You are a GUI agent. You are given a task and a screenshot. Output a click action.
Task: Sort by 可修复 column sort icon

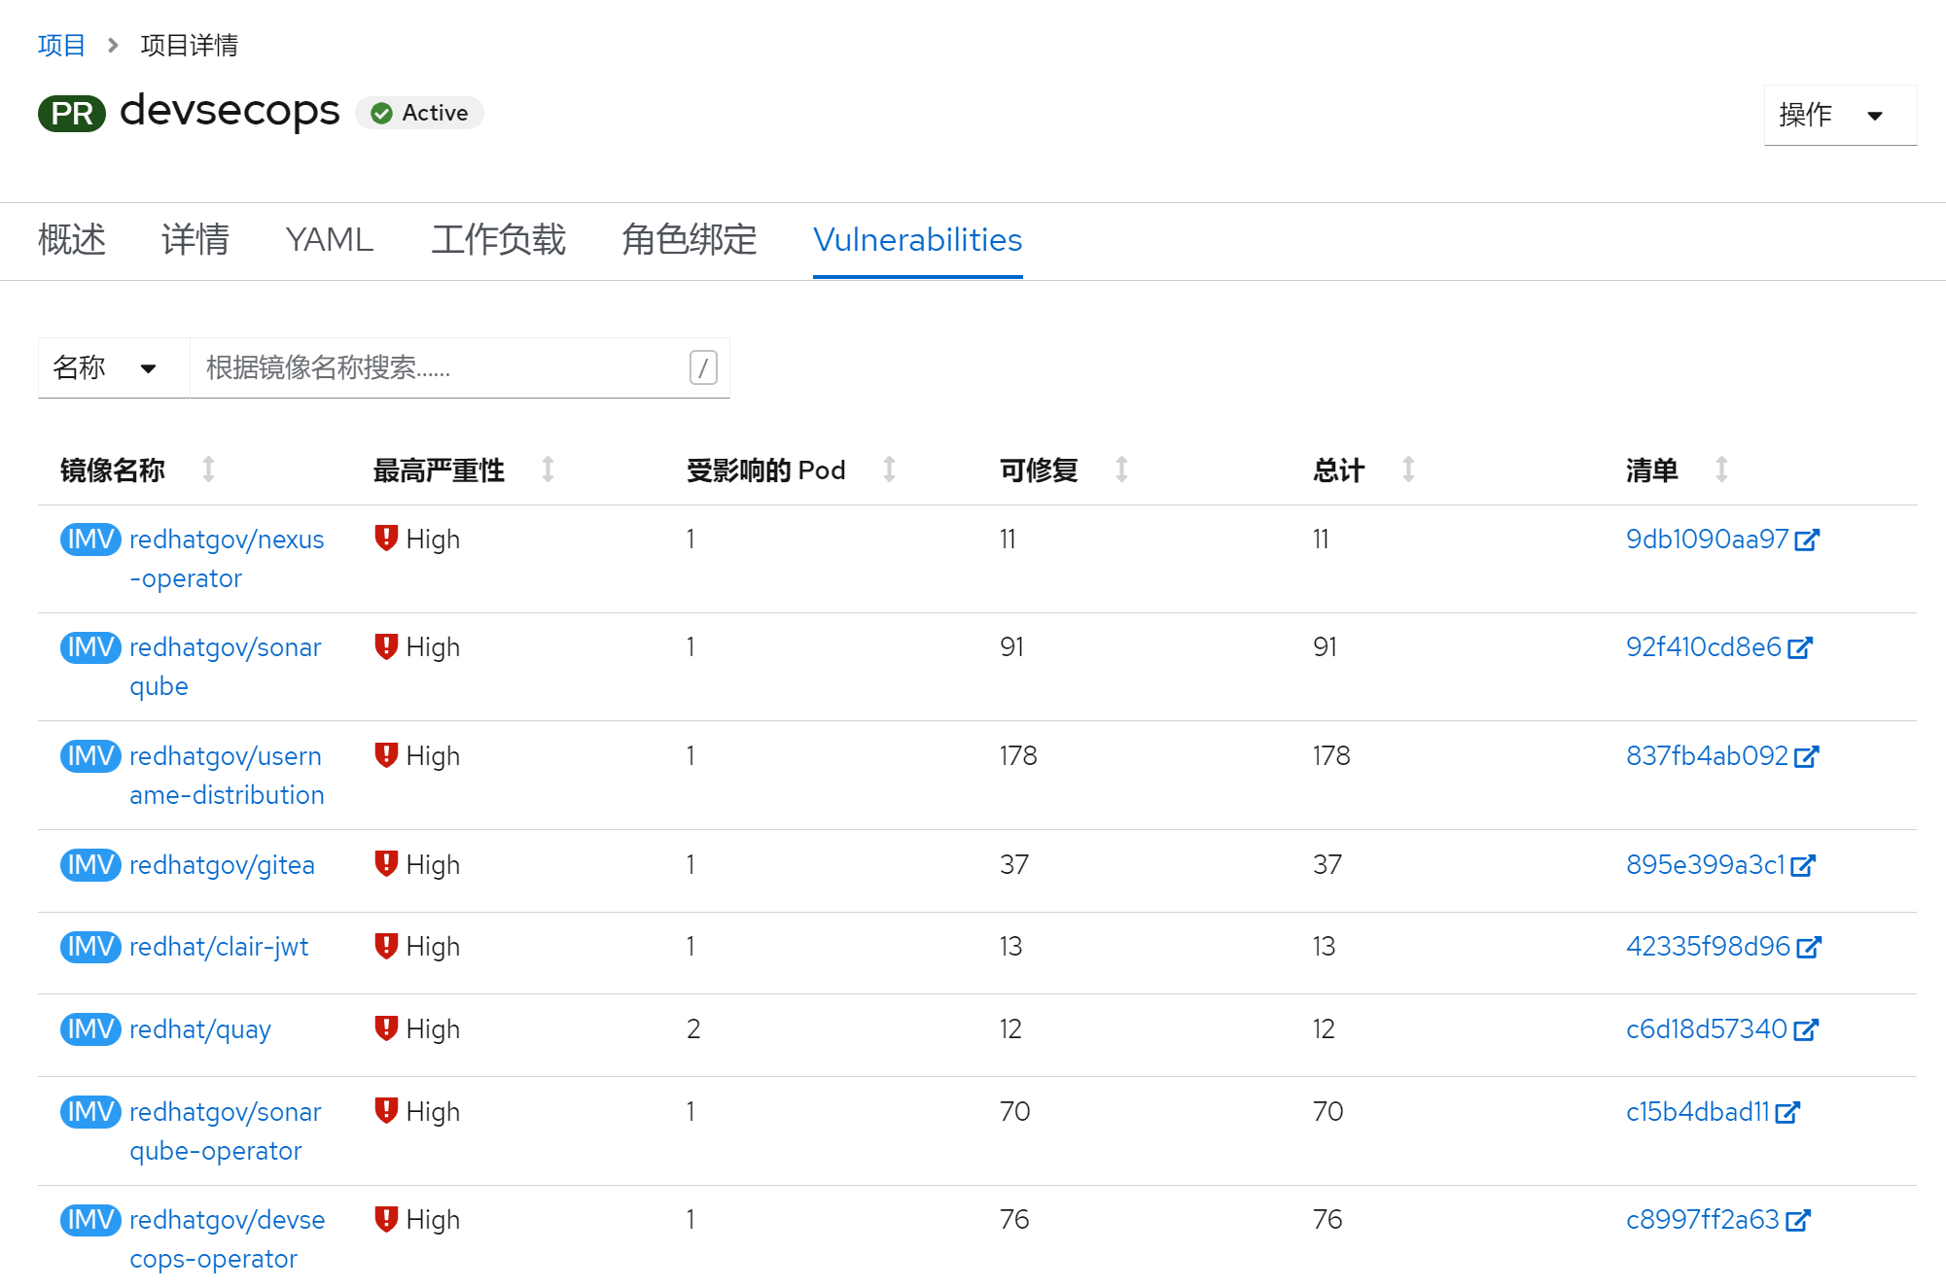(1121, 470)
